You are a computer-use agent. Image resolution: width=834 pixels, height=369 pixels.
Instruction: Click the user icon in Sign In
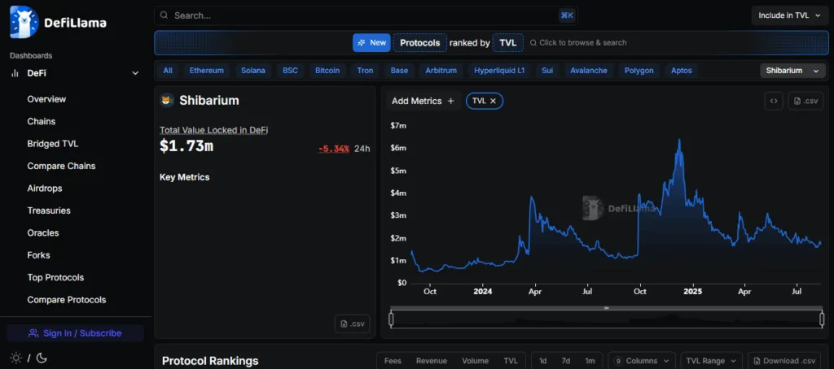[x=33, y=333]
